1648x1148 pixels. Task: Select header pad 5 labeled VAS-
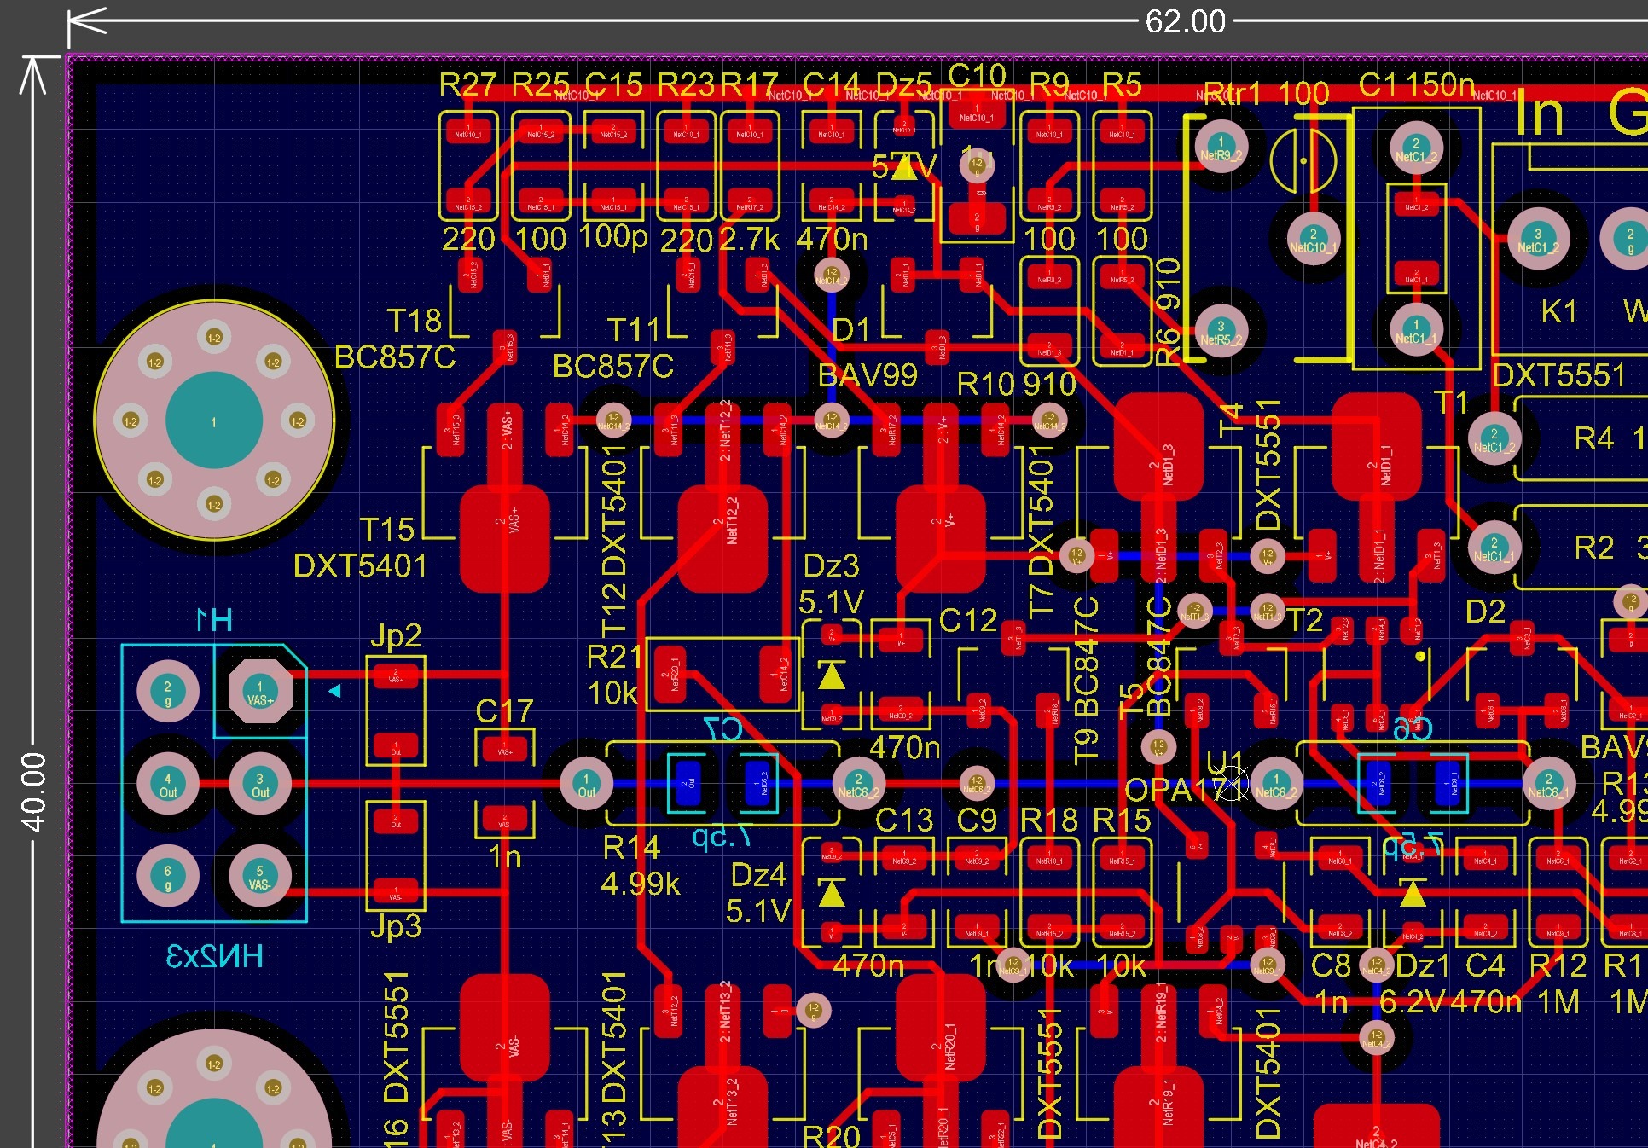click(260, 876)
